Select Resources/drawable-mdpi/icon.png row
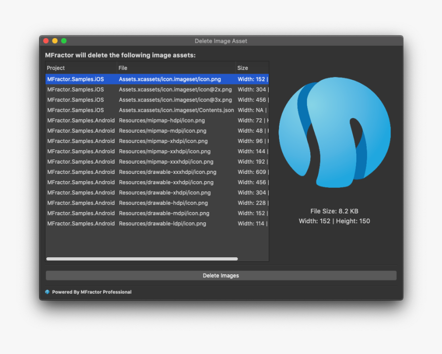This screenshot has width=442, height=354. pos(157,213)
